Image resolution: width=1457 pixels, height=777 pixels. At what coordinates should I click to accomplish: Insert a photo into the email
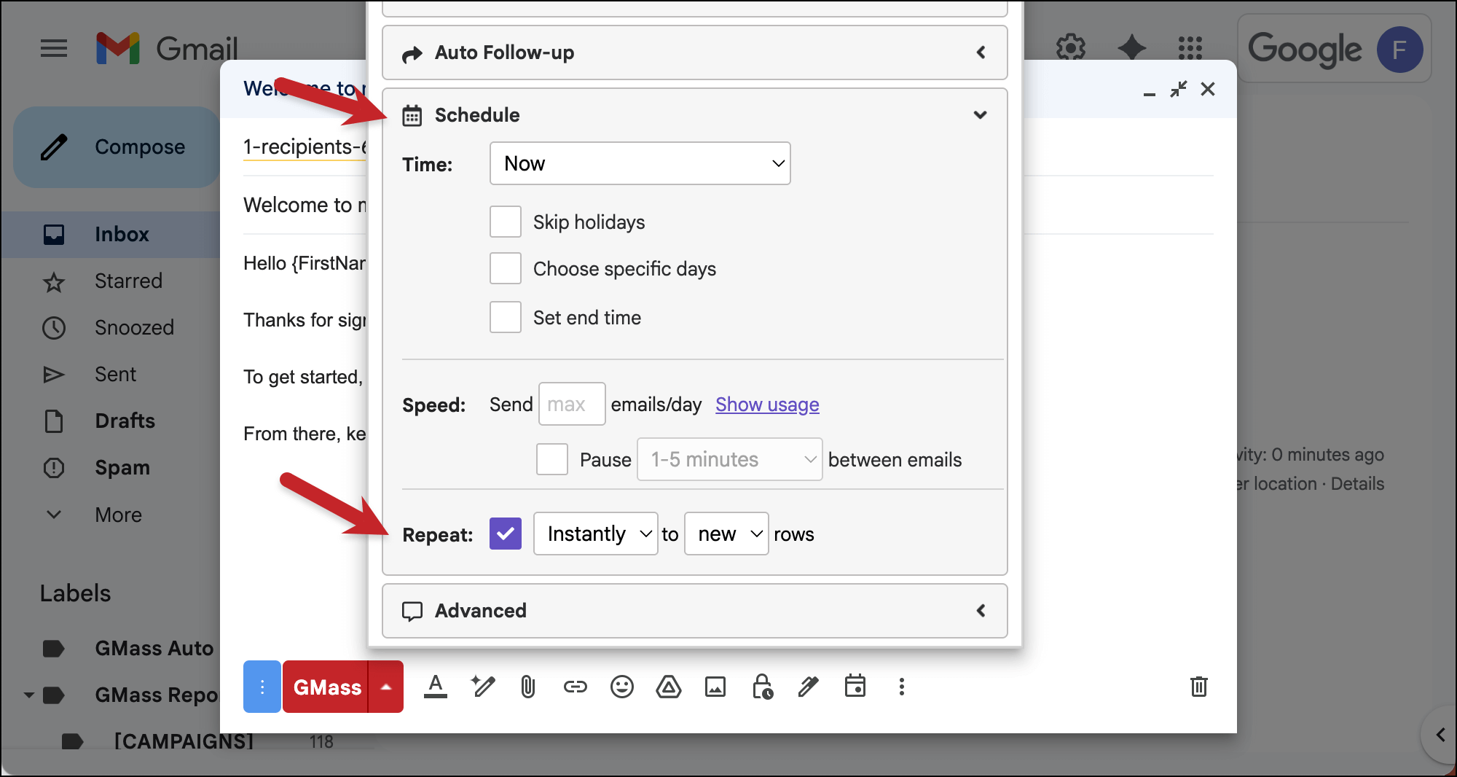tap(715, 686)
